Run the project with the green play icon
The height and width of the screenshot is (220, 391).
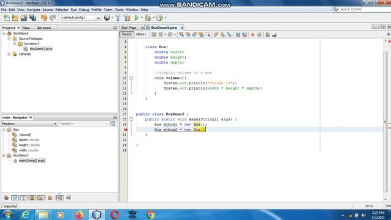137,18
